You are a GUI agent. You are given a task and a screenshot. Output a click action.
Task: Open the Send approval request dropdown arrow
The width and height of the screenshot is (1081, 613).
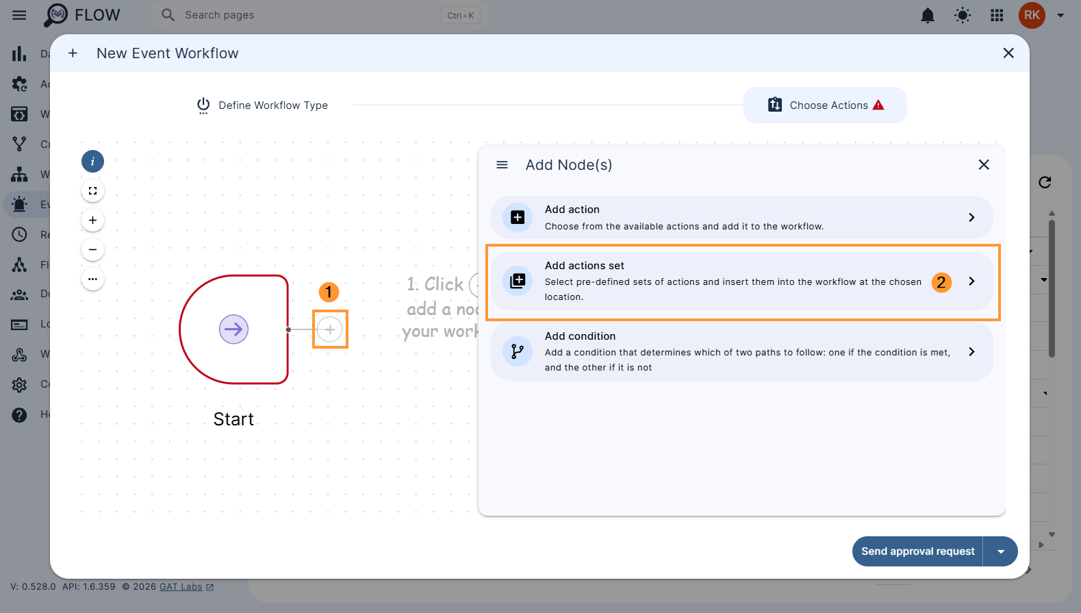[1001, 551]
